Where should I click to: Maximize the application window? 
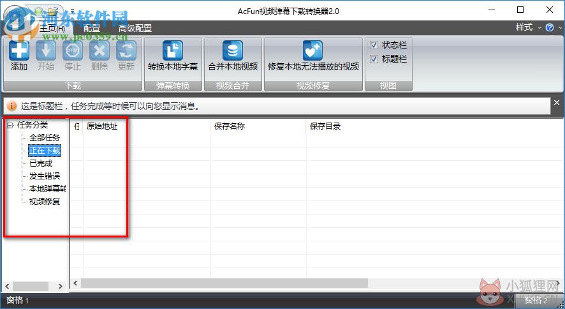520,10
